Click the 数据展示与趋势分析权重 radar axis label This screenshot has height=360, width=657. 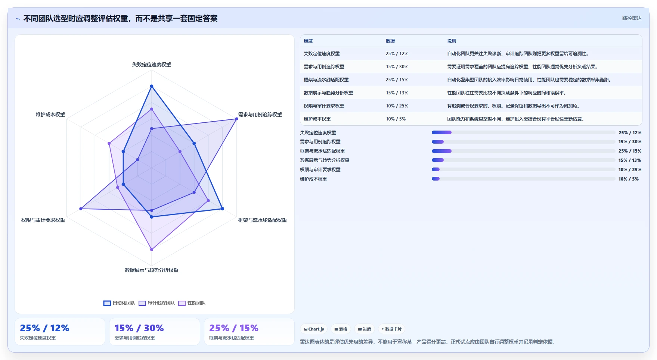[x=152, y=270]
